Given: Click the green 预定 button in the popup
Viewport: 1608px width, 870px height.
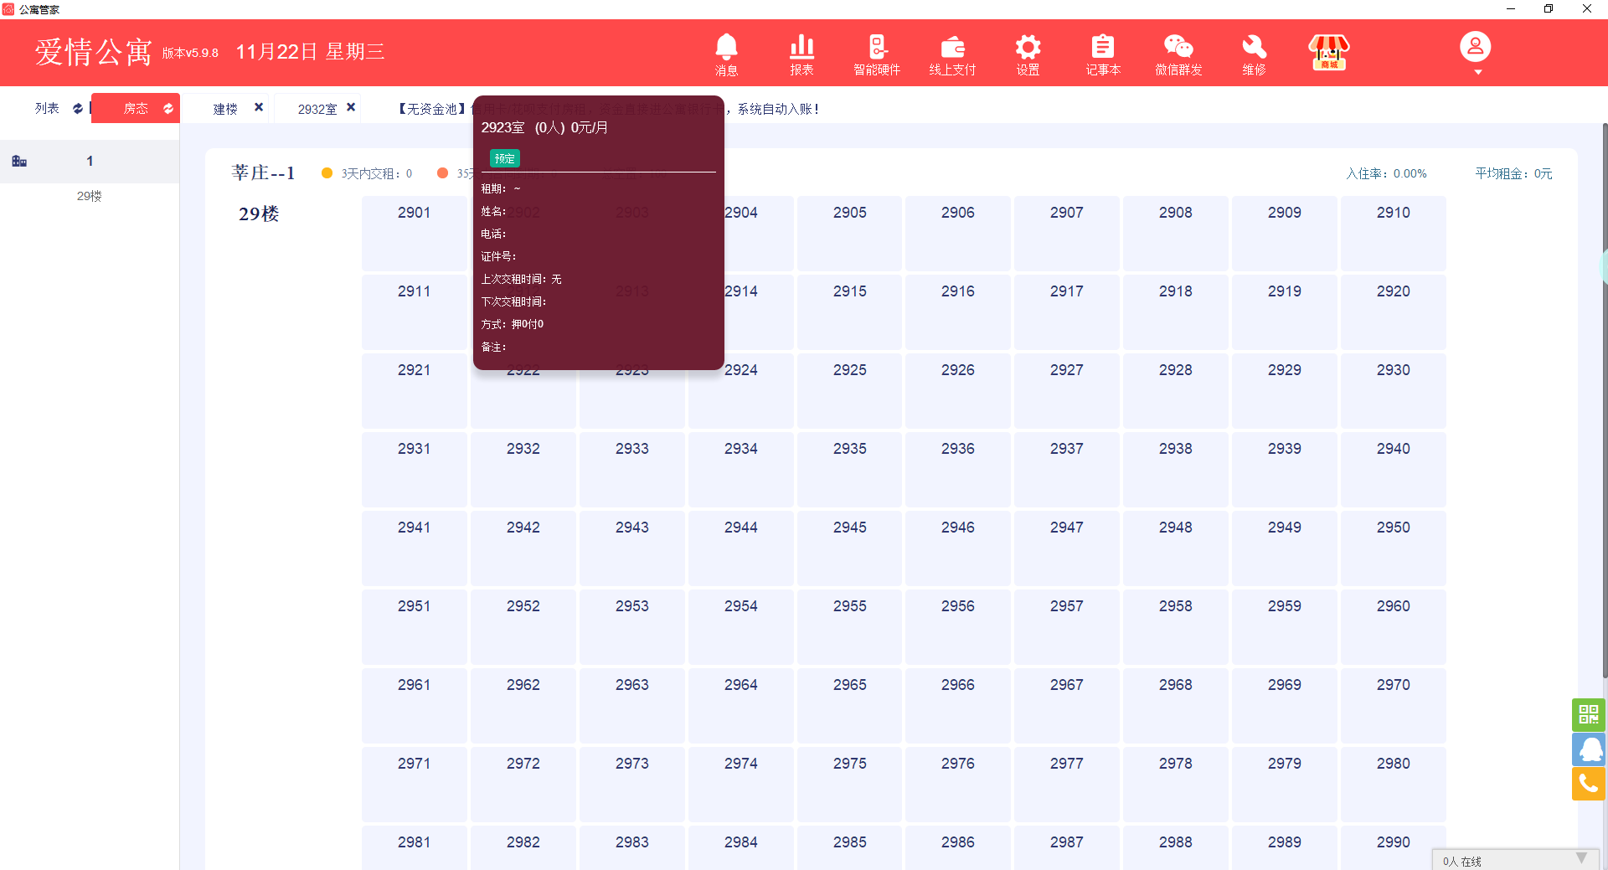Looking at the screenshot, I should (505, 158).
